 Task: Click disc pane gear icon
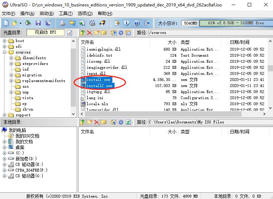tap(121, 32)
